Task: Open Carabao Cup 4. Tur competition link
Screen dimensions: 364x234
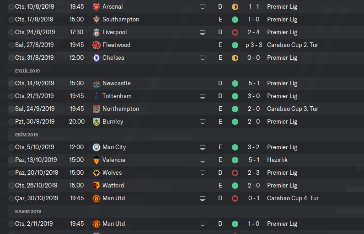Action: point(293,198)
